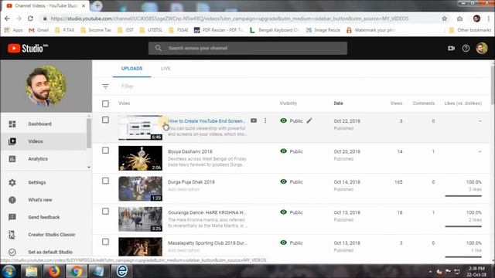Open Settings gear in sidebar
The height and width of the screenshot is (278, 495).
[12, 182]
